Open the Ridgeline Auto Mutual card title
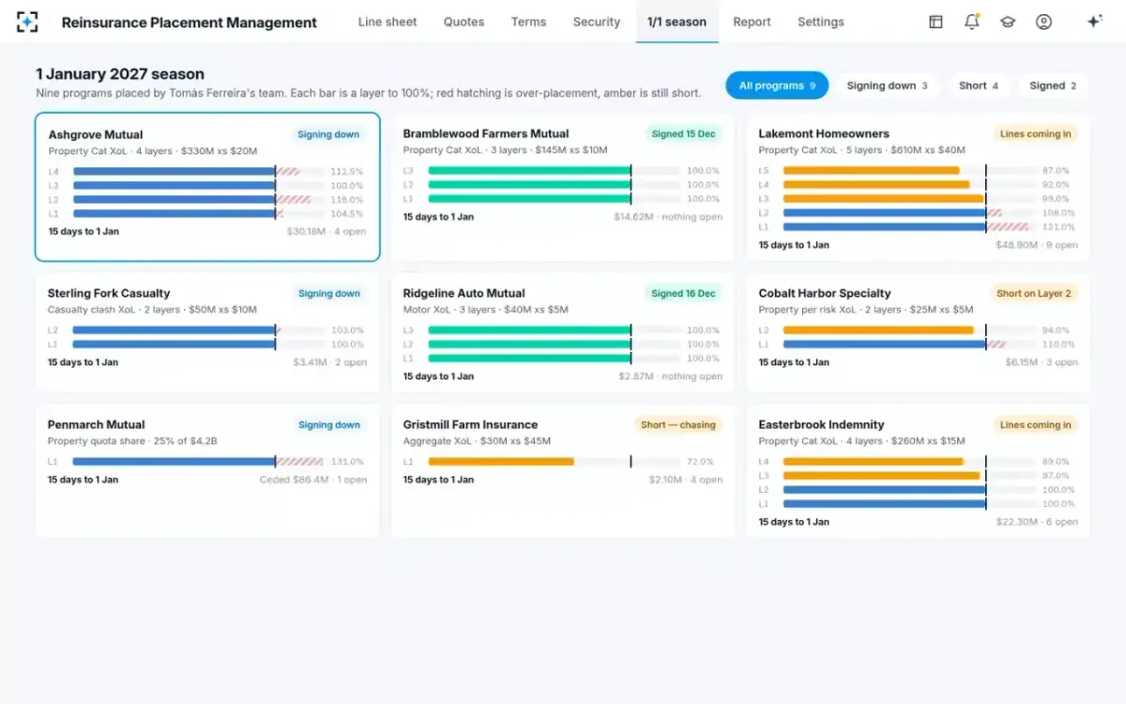The image size is (1126, 704). (464, 293)
